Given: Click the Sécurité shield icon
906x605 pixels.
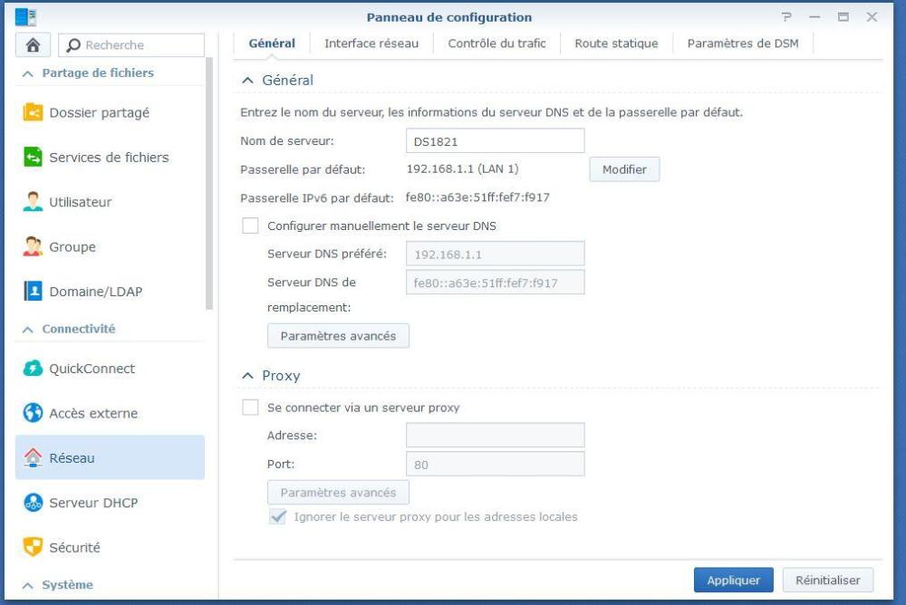Looking at the screenshot, I should coord(33,547).
